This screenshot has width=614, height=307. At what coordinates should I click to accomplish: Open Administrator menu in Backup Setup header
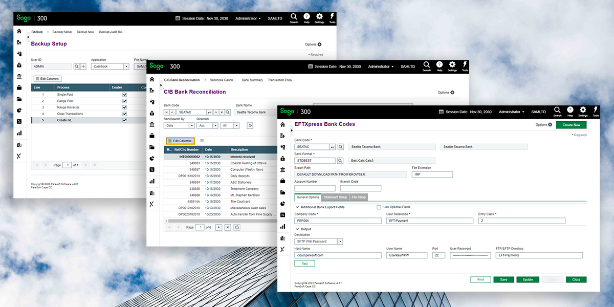coord(248,18)
